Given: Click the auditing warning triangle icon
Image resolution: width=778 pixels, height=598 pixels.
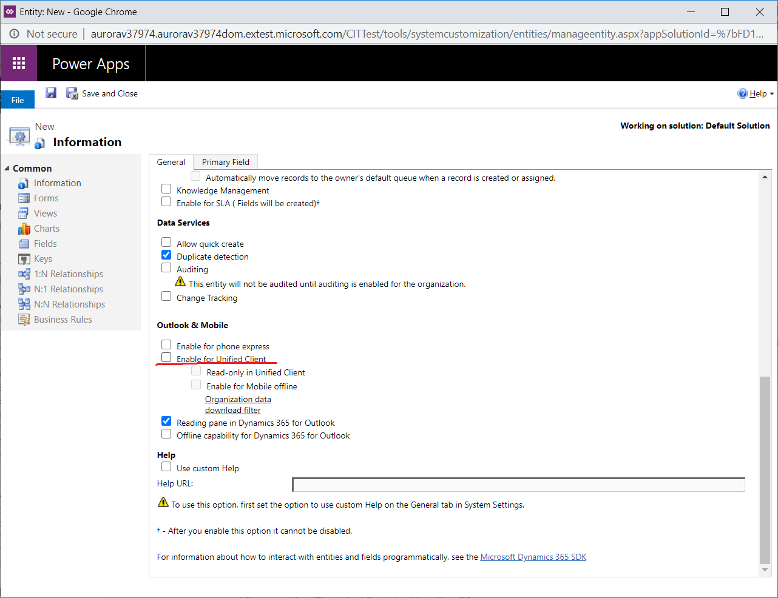Looking at the screenshot, I should pyautogui.click(x=180, y=281).
